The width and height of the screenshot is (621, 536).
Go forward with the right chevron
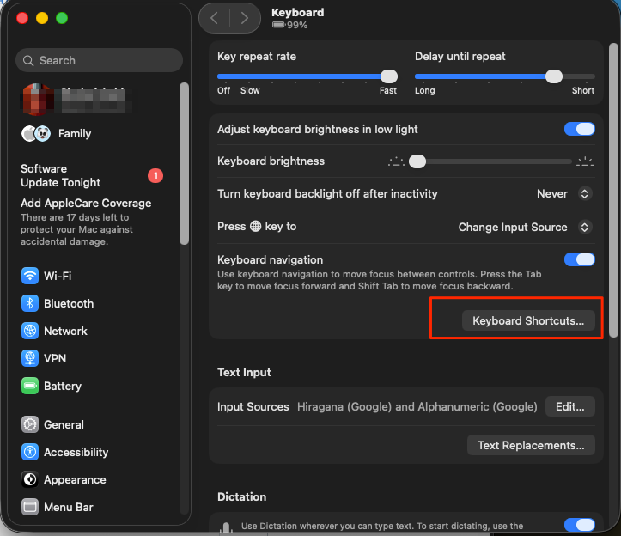pyautogui.click(x=245, y=18)
